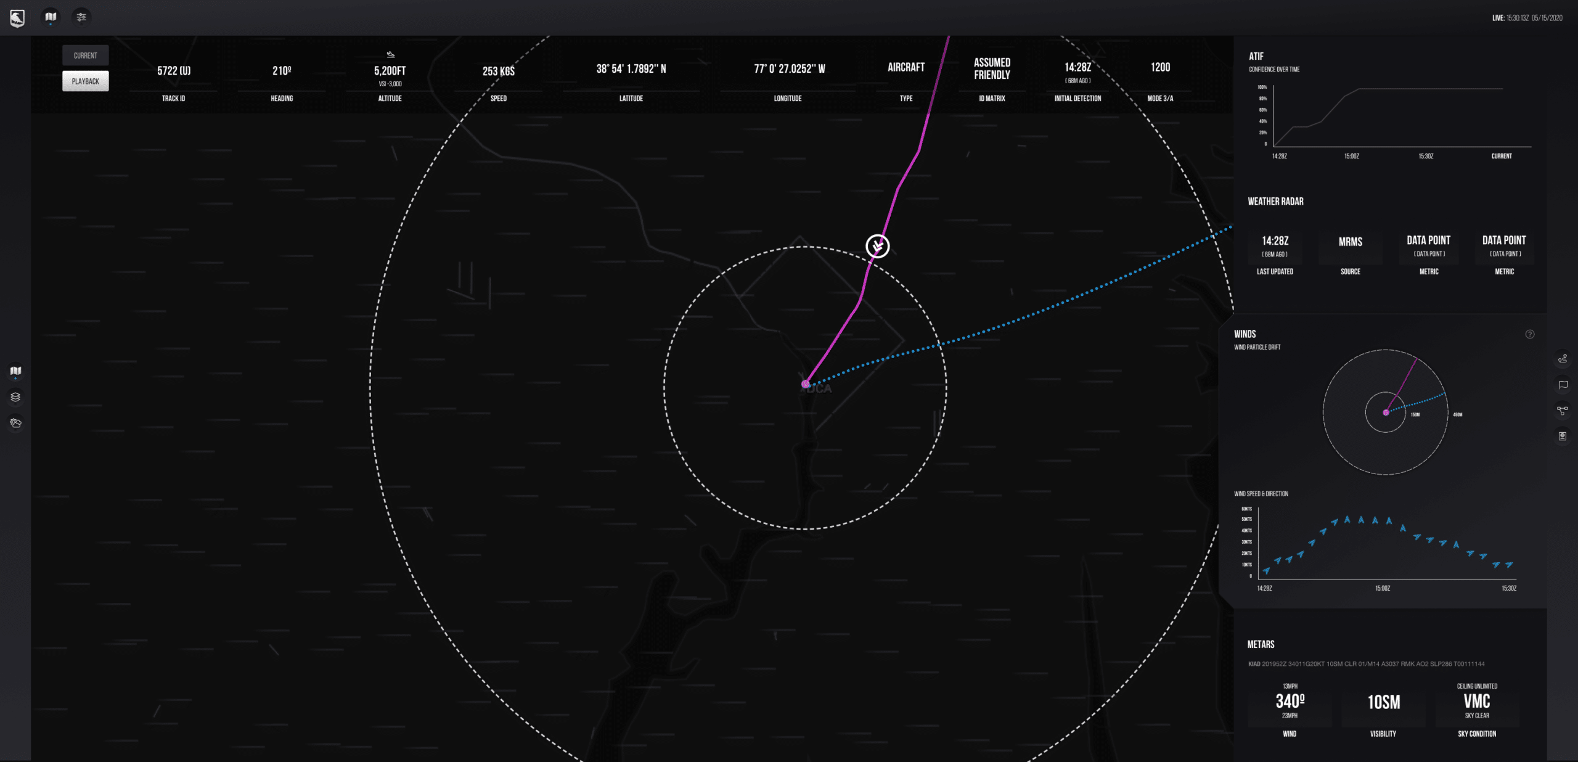Open the layers stack icon in left sidebar
Image resolution: width=1578 pixels, height=762 pixels.
coord(16,397)
